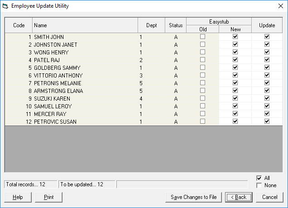This screenshot has width=288, height=208.
Task: Check Old Easystub for PETROVIC SUSAN
Action: point(202,121)
